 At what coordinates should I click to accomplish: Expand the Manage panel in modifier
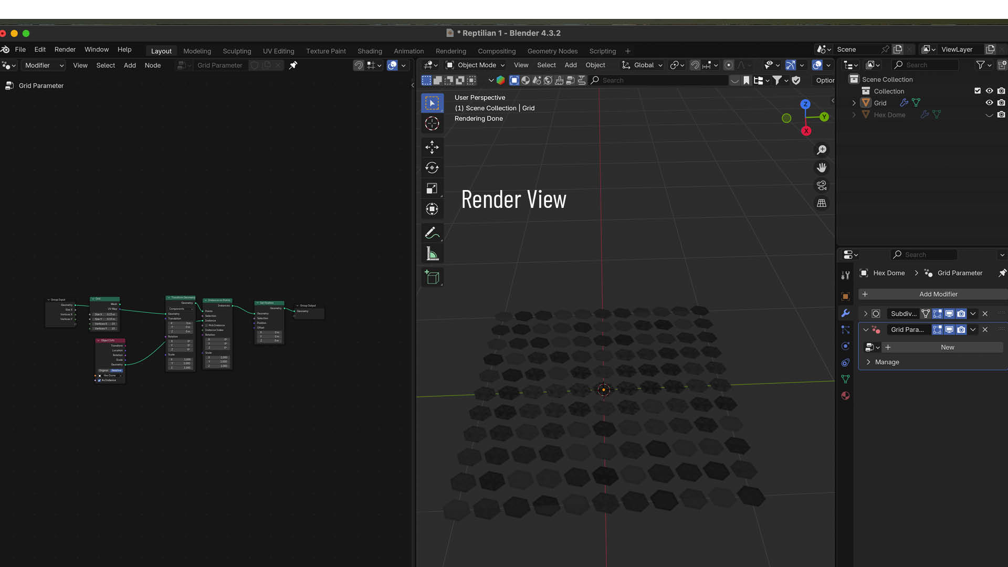click(887, 362)
